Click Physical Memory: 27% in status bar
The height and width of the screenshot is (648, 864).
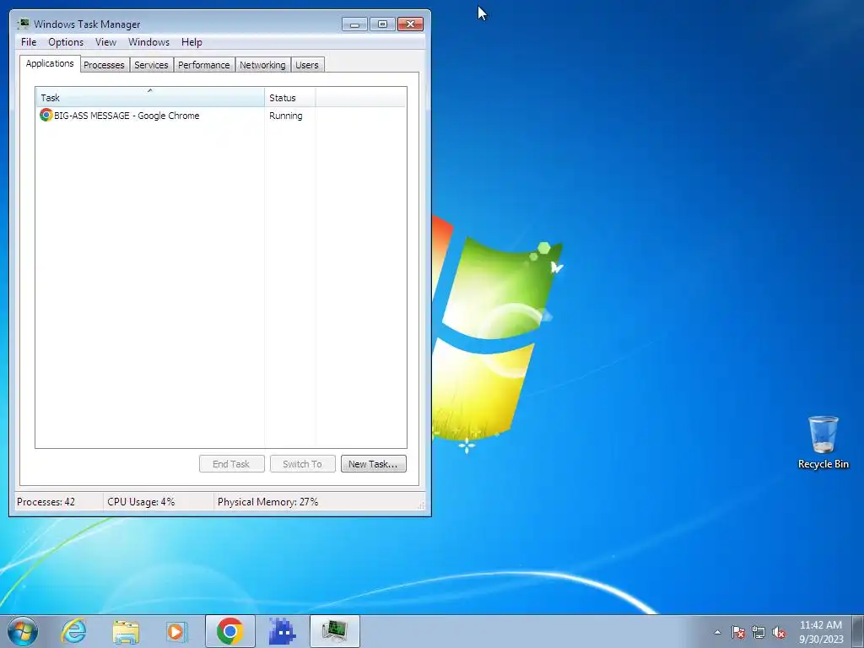click(x=267, y=502)
